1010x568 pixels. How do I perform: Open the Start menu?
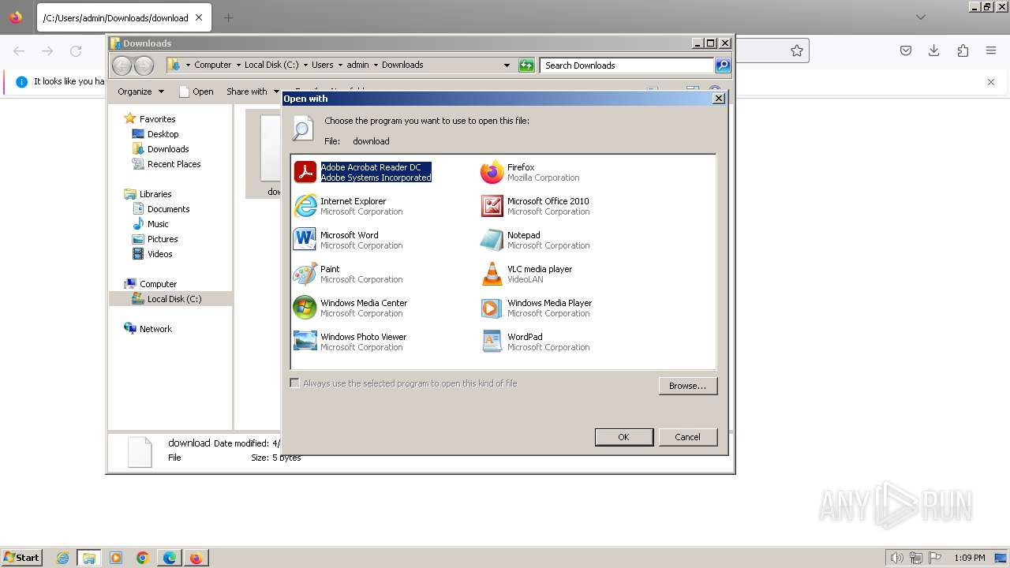22,558
